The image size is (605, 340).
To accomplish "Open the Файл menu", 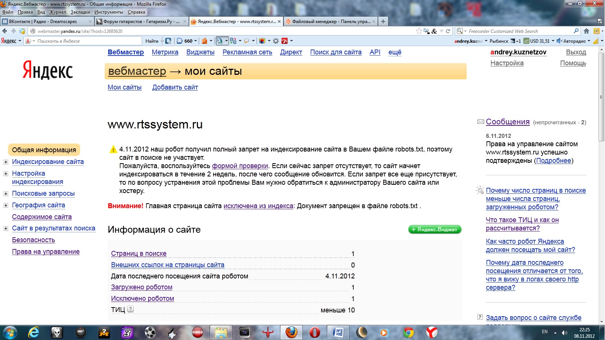I will point(8,12).
